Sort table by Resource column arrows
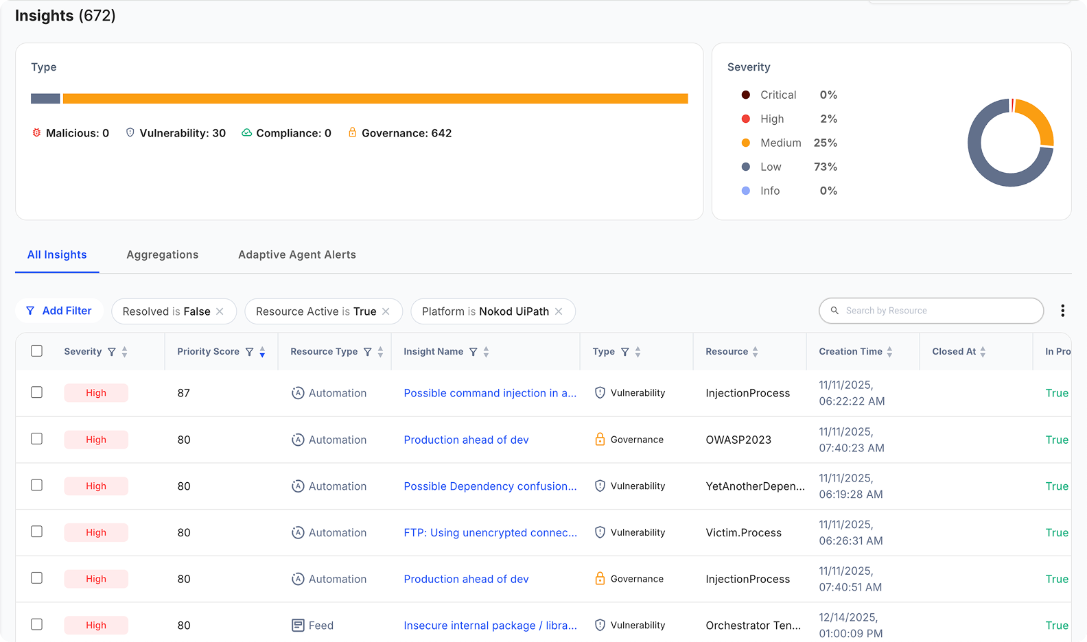Viewport: 1087px width, 642px height. coord(755,352)
